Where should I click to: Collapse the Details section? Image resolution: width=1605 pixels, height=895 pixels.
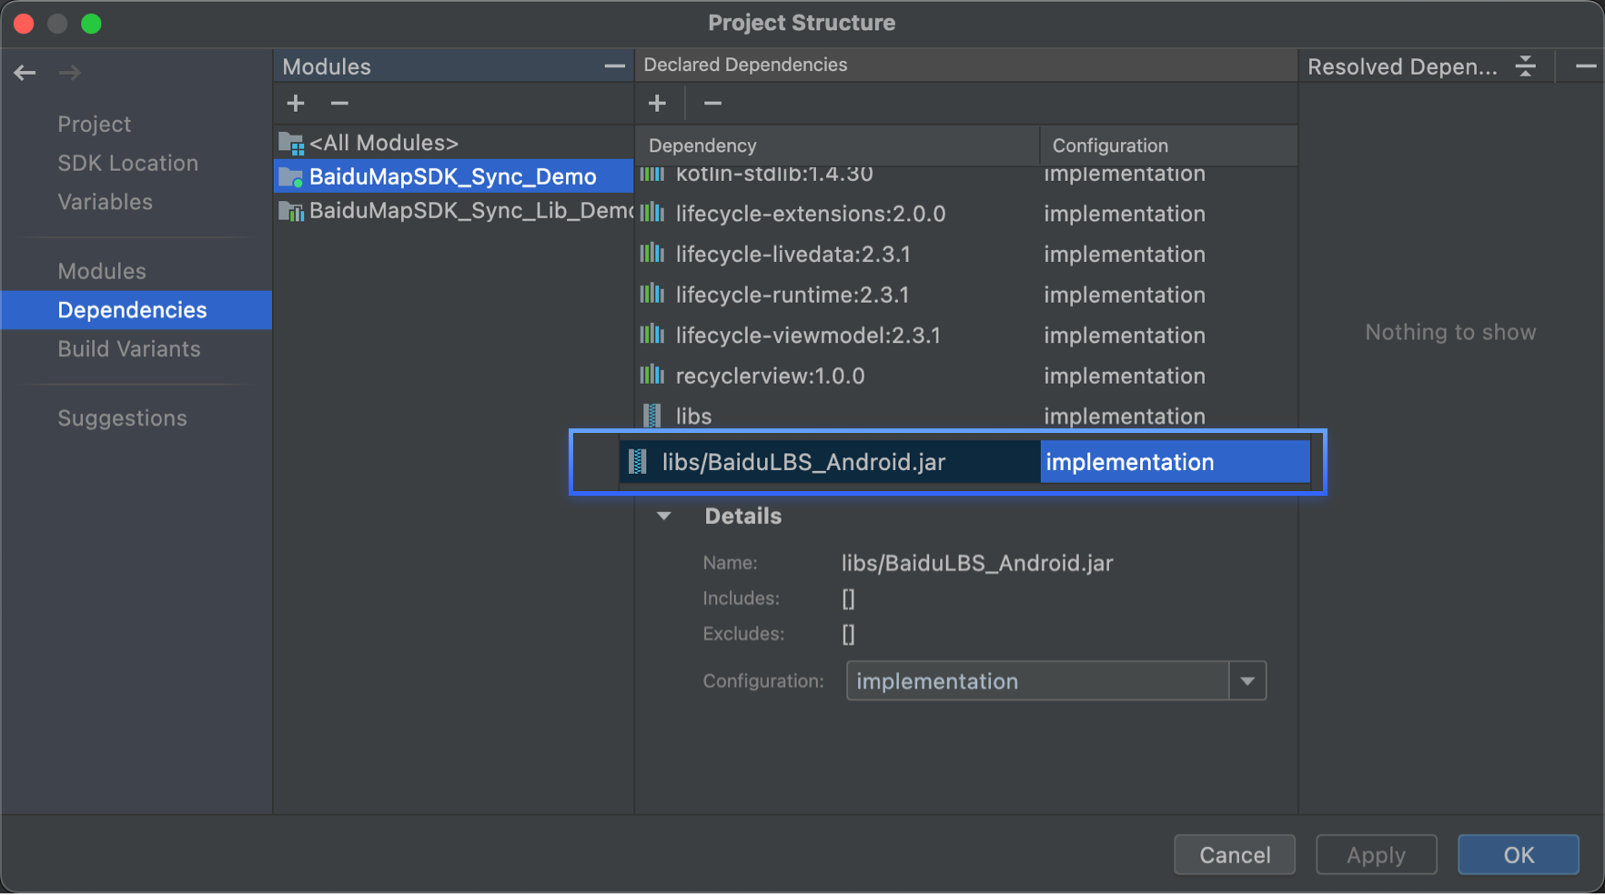click(664, 517)
